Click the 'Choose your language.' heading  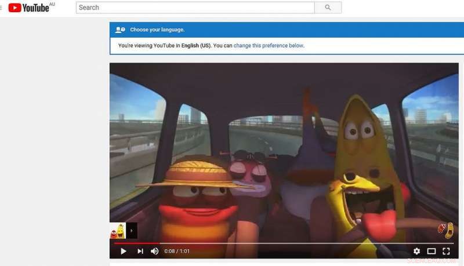tap(157, 30)
